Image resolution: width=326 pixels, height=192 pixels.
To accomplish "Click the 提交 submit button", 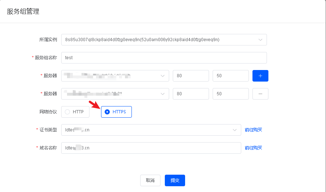I will (175, 180).
